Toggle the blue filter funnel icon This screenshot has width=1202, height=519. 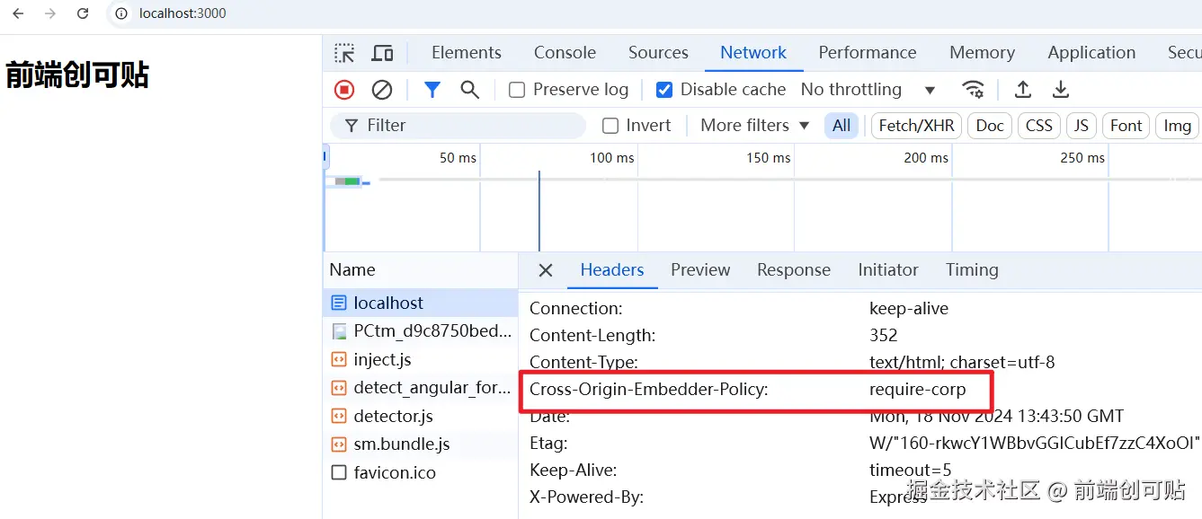point(432,90)
